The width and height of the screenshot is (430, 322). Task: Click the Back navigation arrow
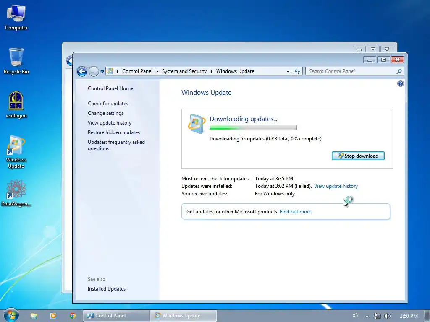pos(82,71)
